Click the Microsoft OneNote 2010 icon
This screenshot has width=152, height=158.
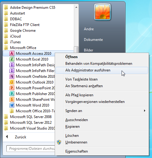click(x=12, y=77)
